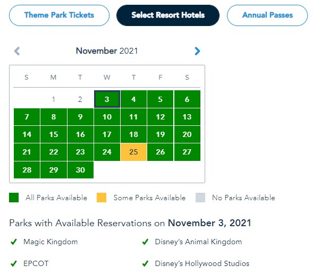Click the unavailable date November 1

tap(54, 99)
